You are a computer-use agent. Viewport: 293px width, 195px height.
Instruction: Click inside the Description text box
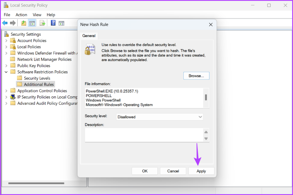144,135
